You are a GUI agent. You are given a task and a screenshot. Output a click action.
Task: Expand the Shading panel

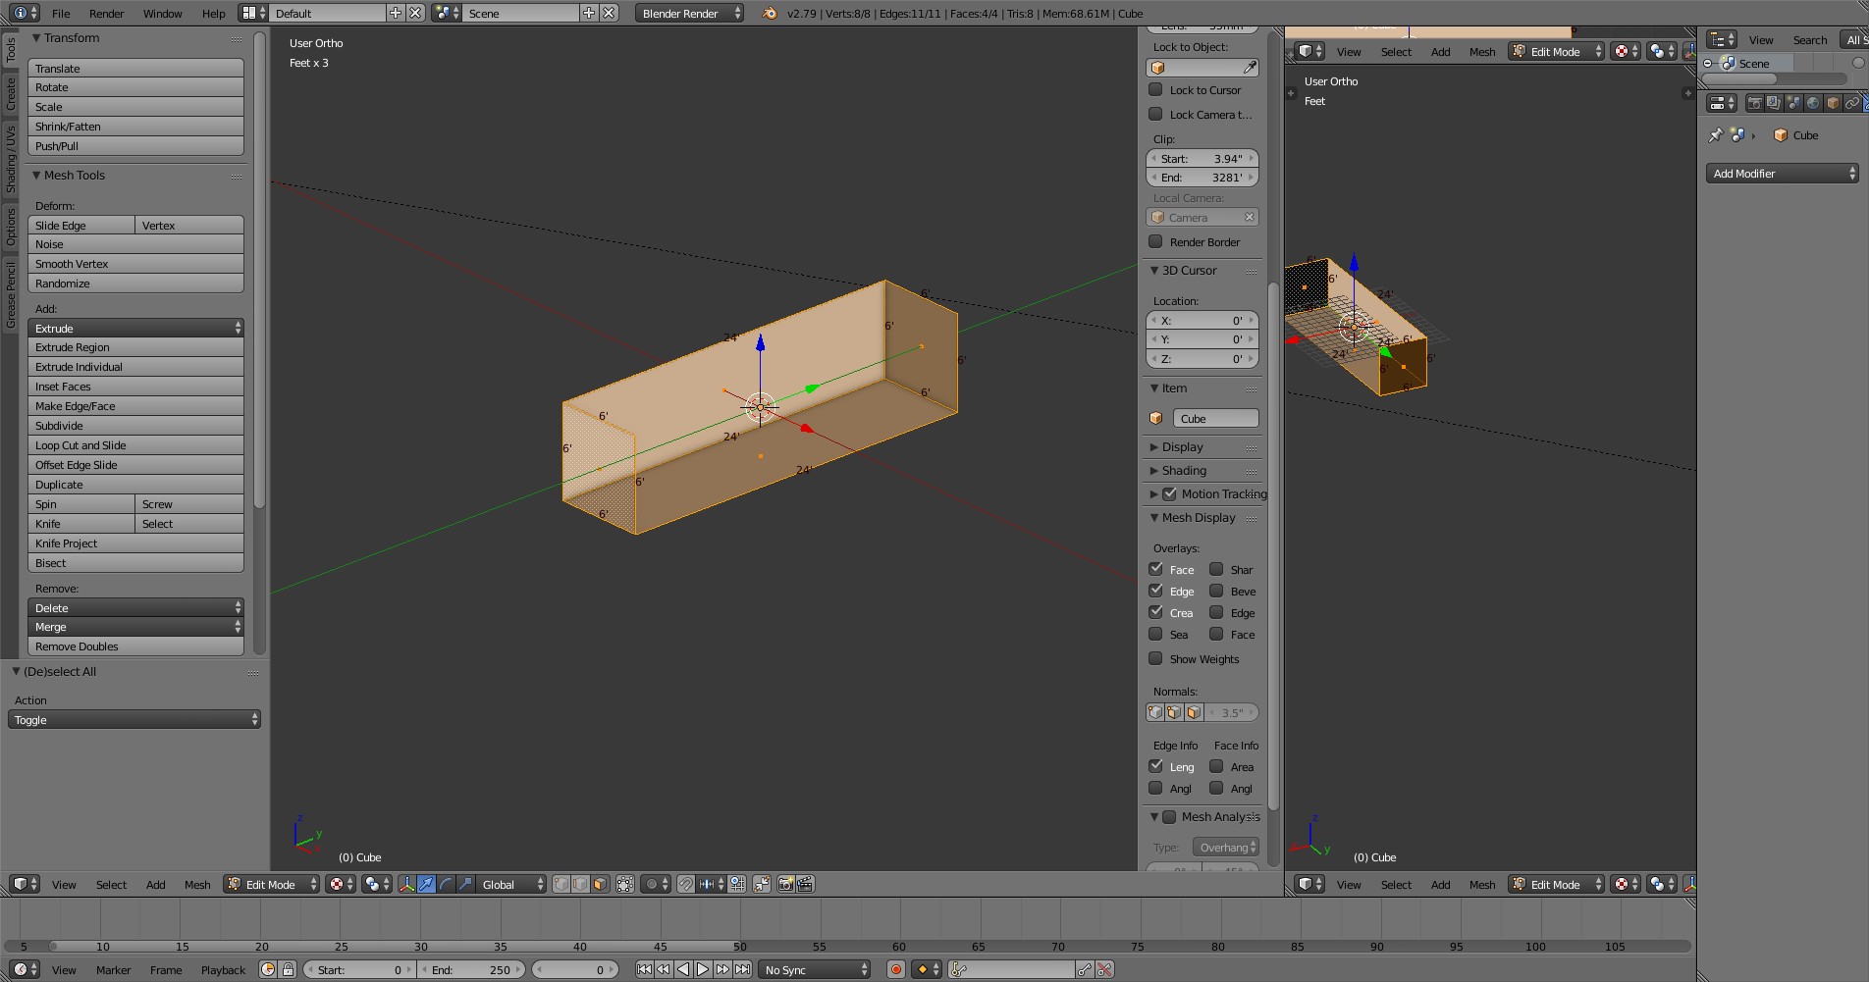[x=1154, y=471]
